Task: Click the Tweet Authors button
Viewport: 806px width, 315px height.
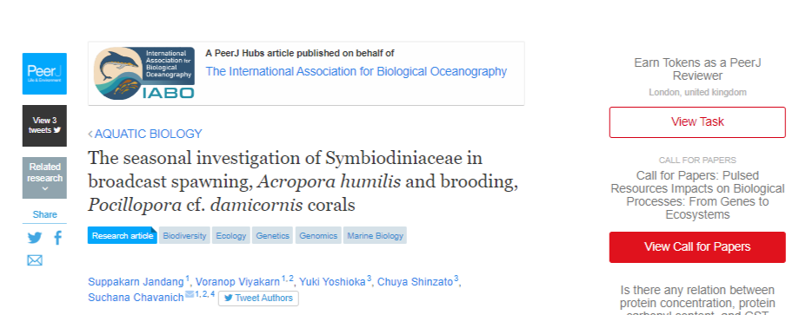Action: (x=258, y=298)
